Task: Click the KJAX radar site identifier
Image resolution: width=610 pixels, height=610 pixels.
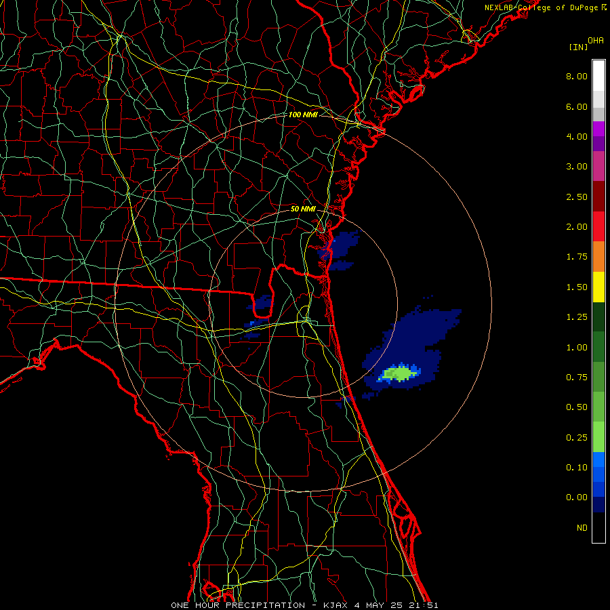Action: pyautogui.click(x=335, y=605)
